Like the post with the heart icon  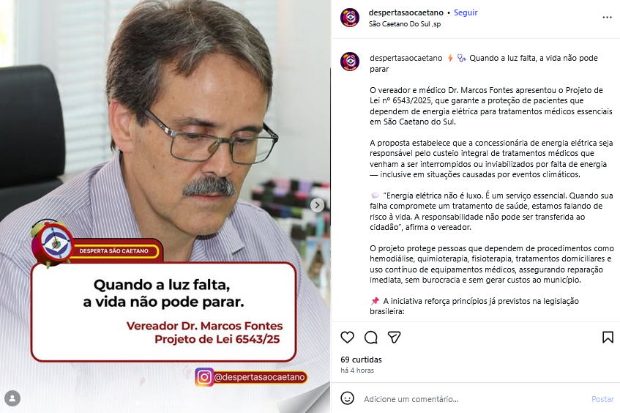pyautogui.click(x=347, y=338)
